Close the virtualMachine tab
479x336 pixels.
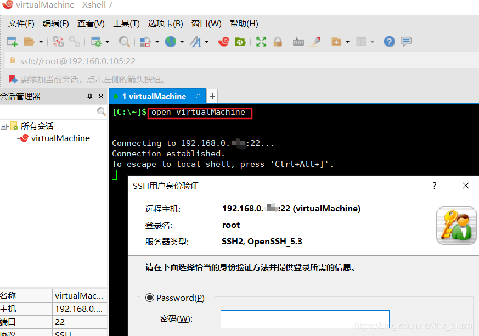click(198, 96)
